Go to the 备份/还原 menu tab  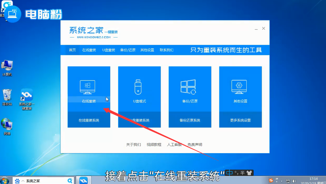[x=128, y=50]
